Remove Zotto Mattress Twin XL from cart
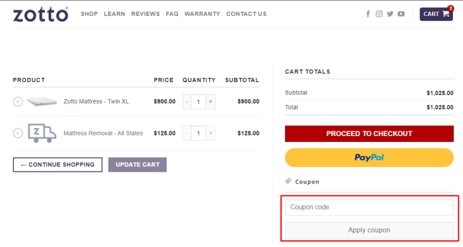The image size is (463, 247). coord(18,102)
